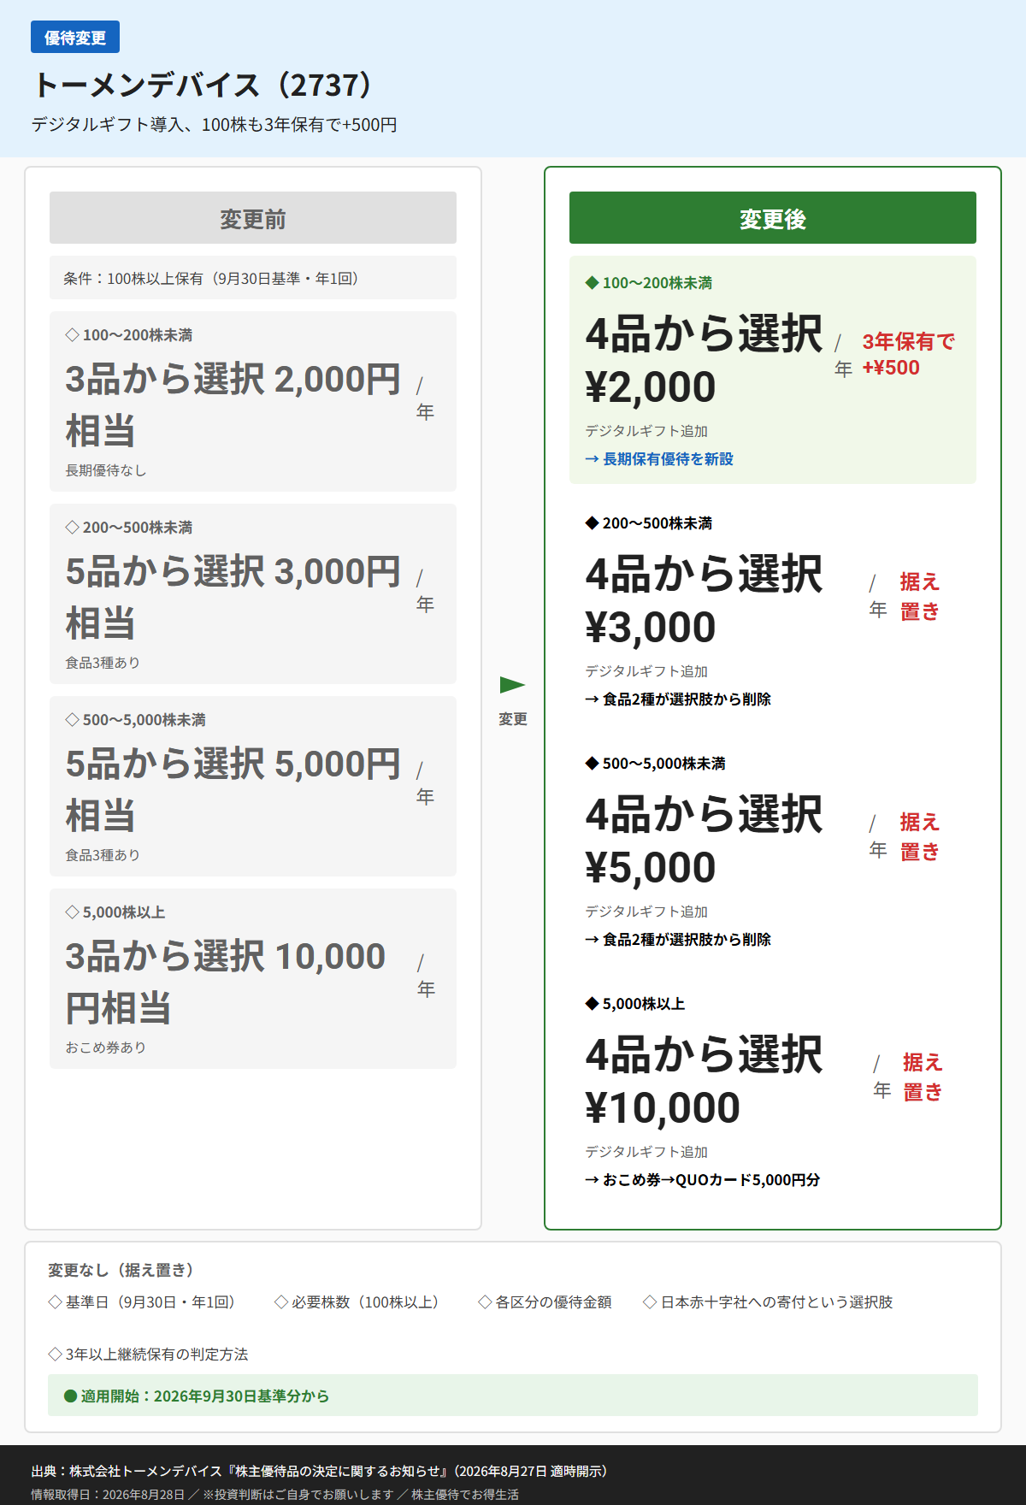
Task: Click デジタルギフト追加 under ¥3,000
Action: pyautogui.click(x=646, y=671)
